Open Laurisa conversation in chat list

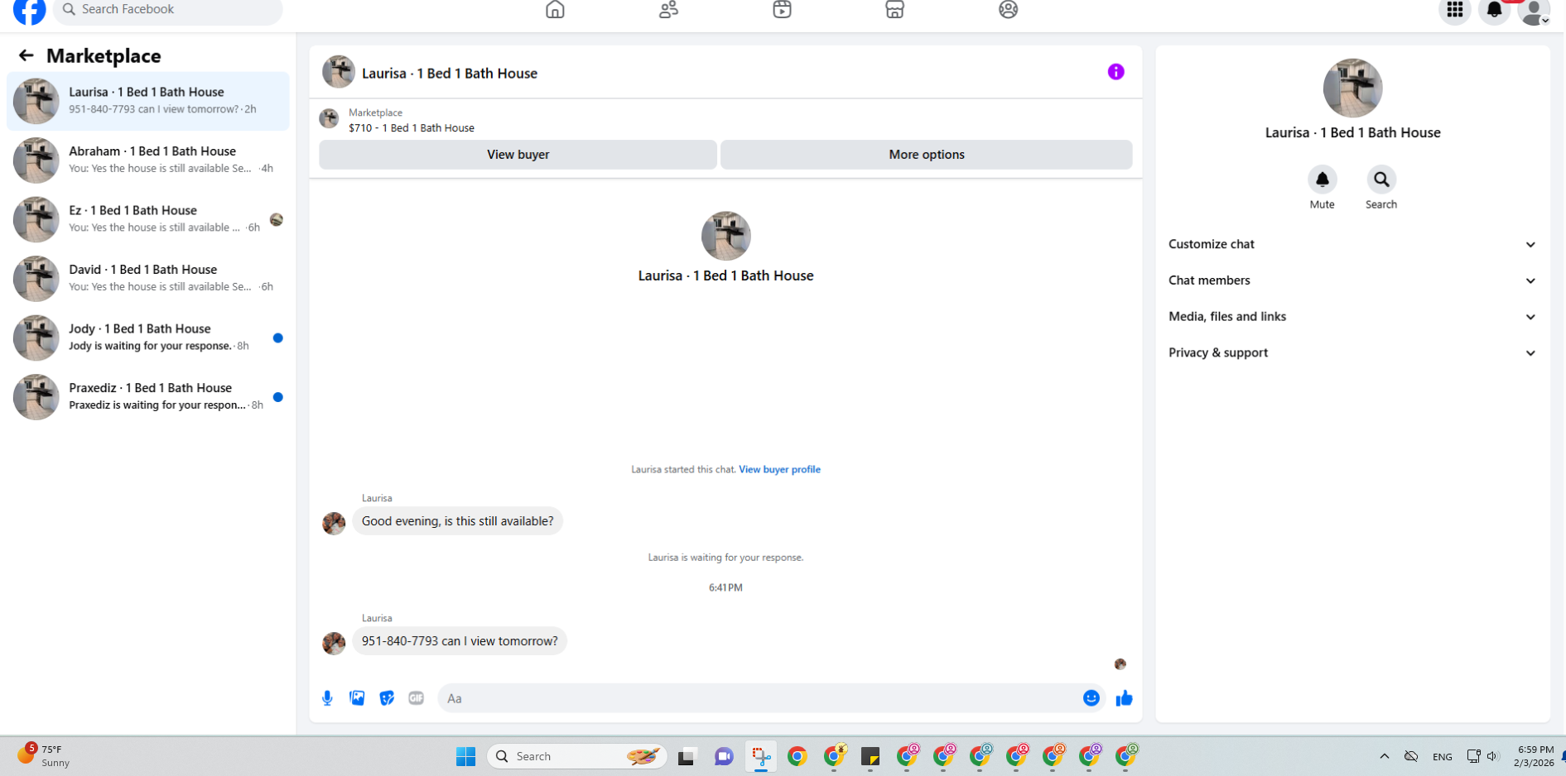click(x=148, y=101)
